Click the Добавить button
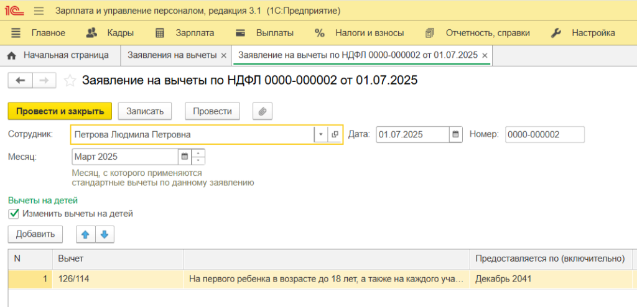The image size is (637, 307). tap(35, 234)
